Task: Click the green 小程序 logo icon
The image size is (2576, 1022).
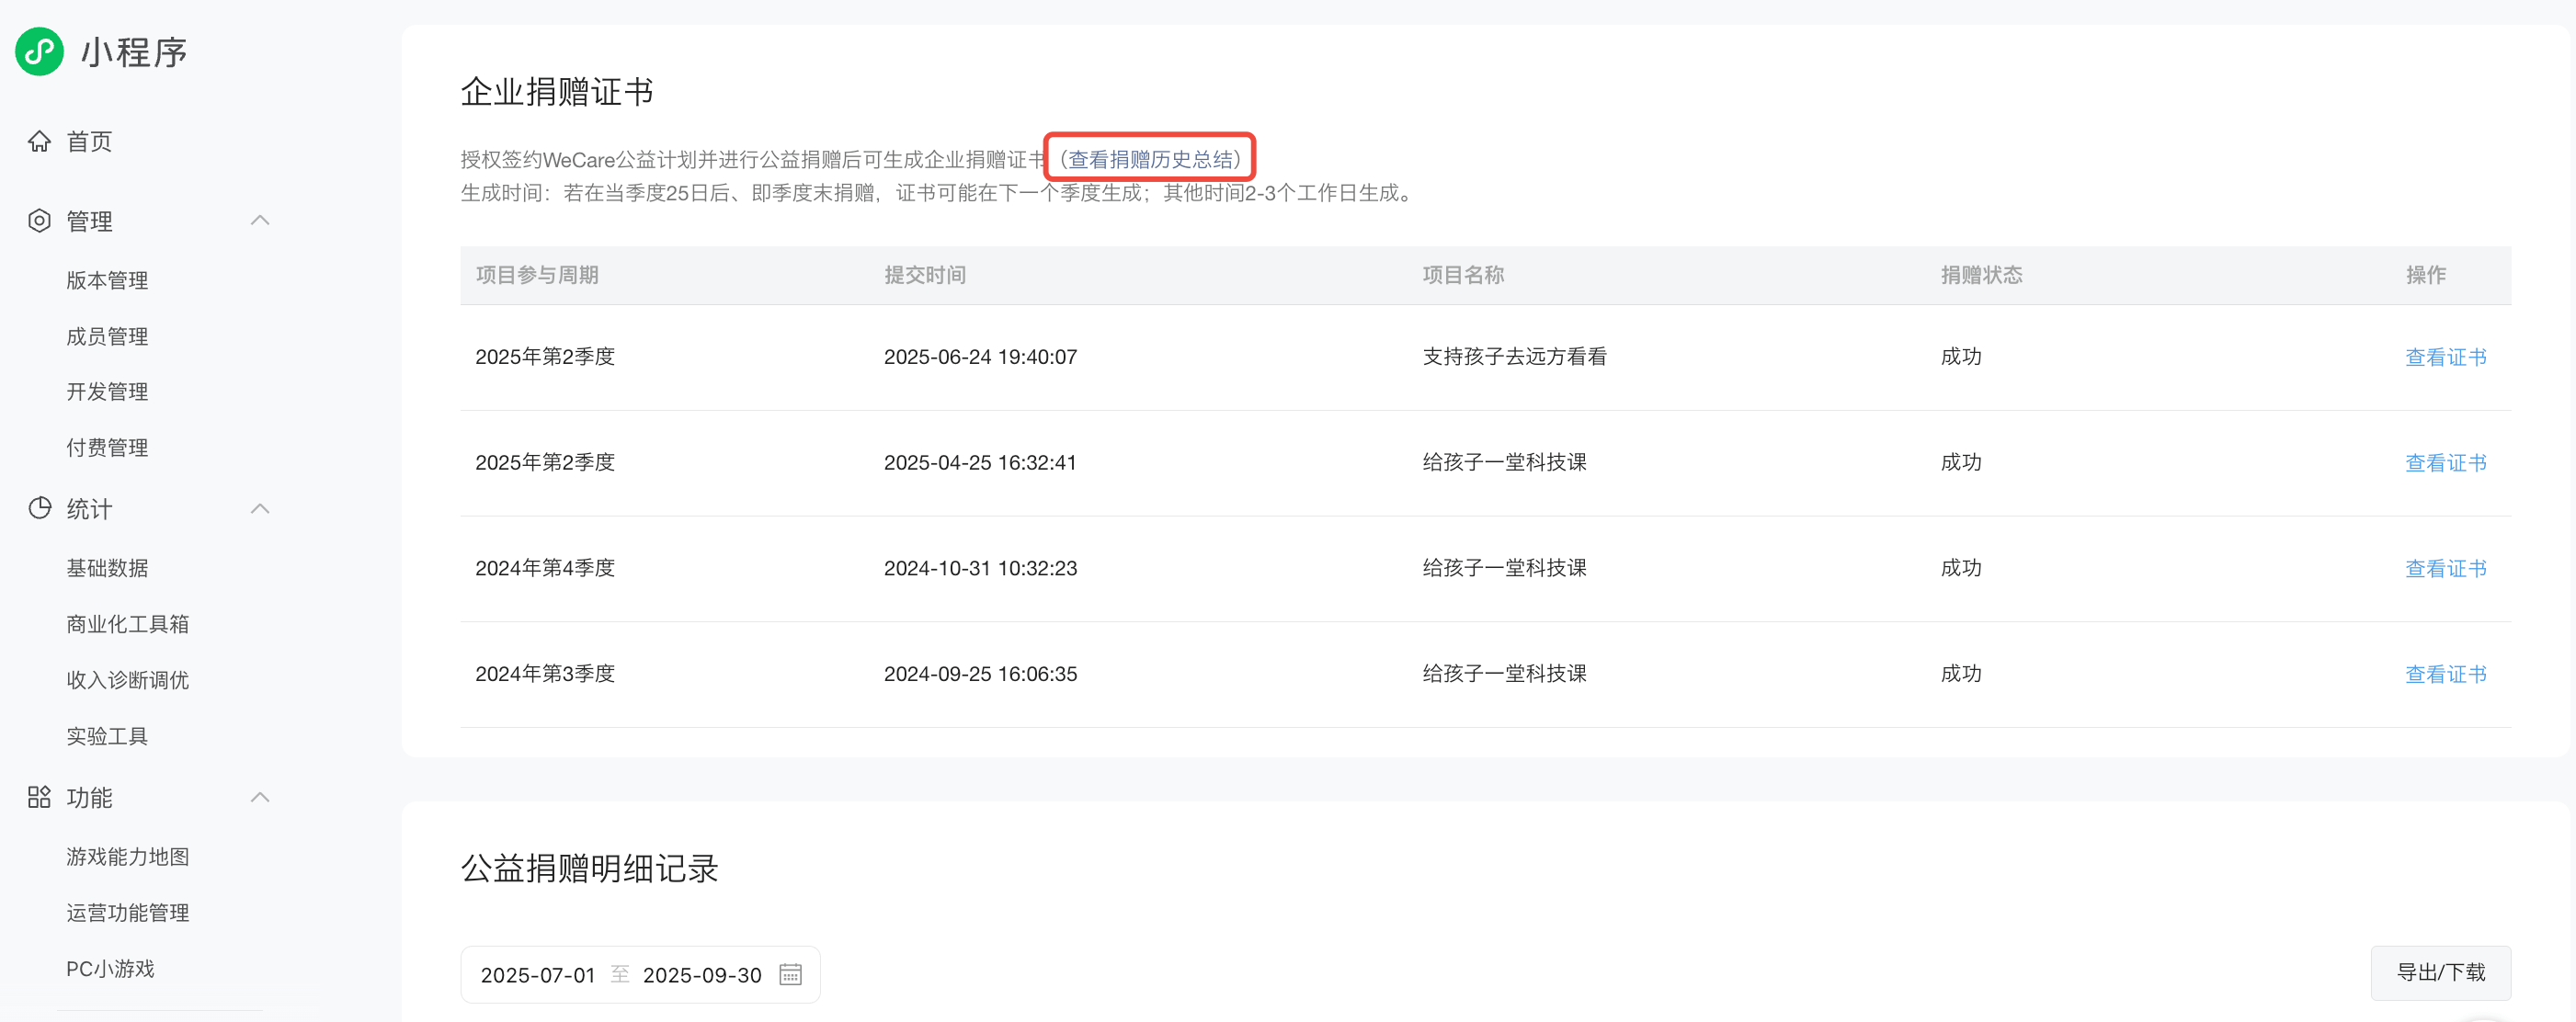Action: [39, 51]
